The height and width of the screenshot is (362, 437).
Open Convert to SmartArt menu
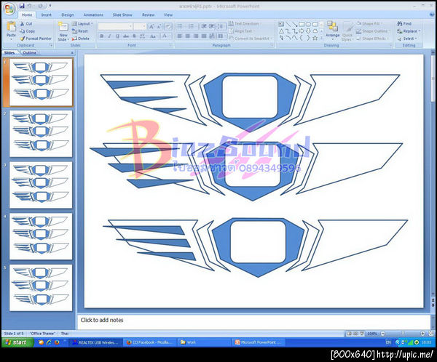pyautogui.click(x=251, y=39)
